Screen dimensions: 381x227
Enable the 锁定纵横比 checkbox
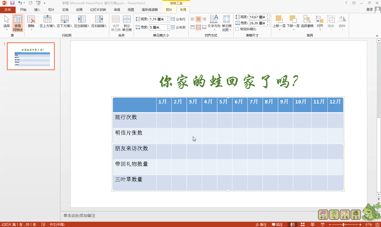tap(237, 29)
